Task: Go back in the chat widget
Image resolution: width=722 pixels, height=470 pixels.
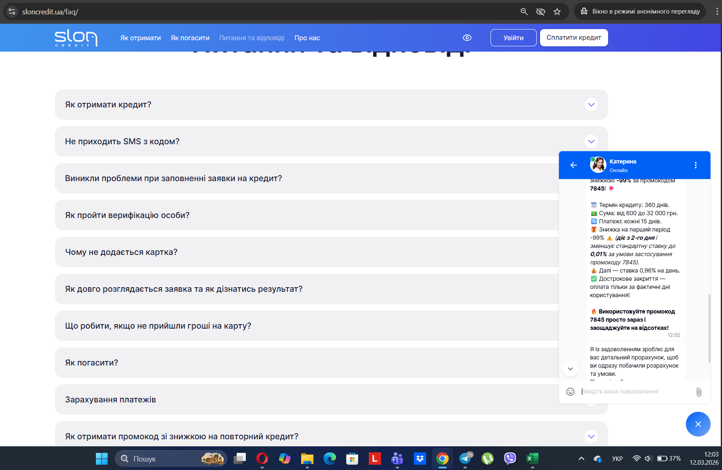Action: click(x=574, y=165)
